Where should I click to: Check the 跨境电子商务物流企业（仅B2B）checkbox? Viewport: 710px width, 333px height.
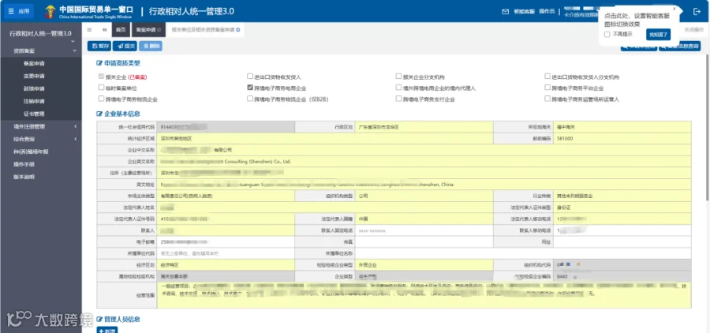click(250, 98)
